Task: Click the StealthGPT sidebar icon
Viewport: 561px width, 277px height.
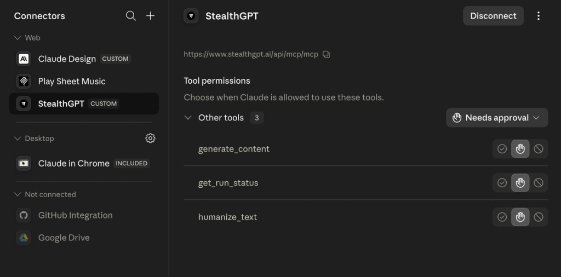Action: coord(24,103)
